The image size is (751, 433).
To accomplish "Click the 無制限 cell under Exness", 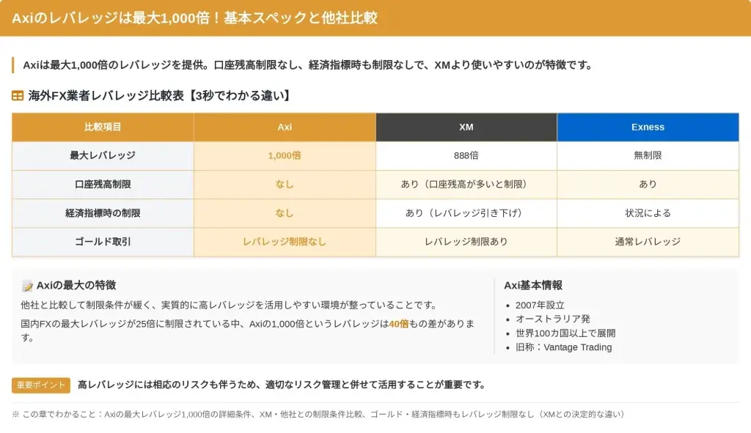I will click(x=648, y=155).
